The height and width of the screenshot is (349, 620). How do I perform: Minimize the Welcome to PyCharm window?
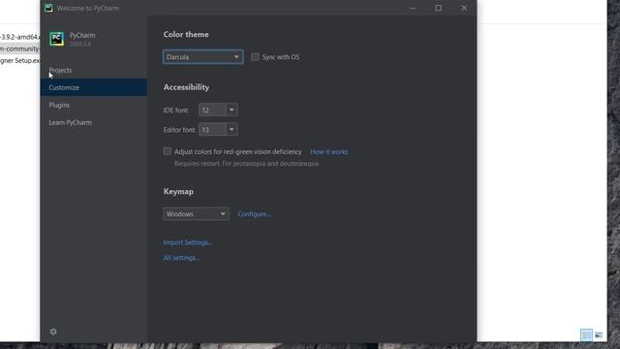coord(413,8)
